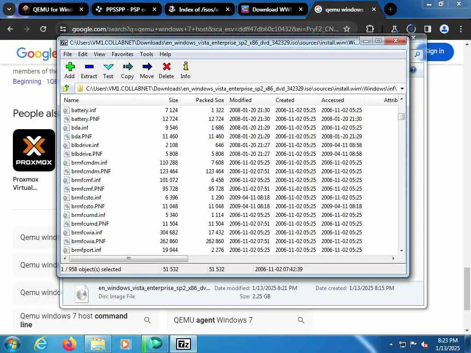The image size is (471, 353).
Task: Go up one folder level in 7-Zip
Action: [x=66, y=88]
